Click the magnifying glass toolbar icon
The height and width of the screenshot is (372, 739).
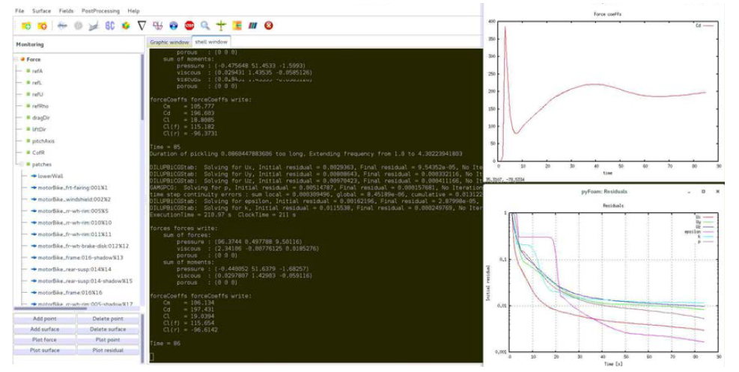pyautogui.click(x=204, y=25)
